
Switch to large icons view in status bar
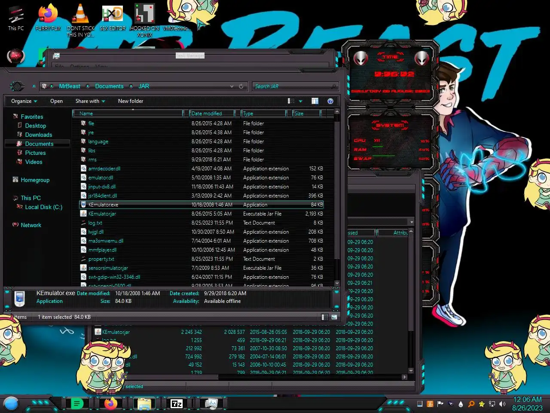coord(334,317)
